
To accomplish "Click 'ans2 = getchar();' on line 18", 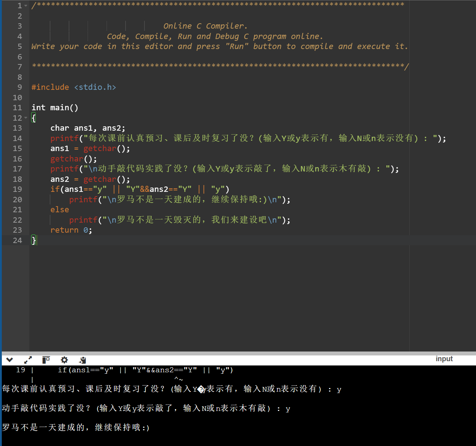I will click(90, 179).
